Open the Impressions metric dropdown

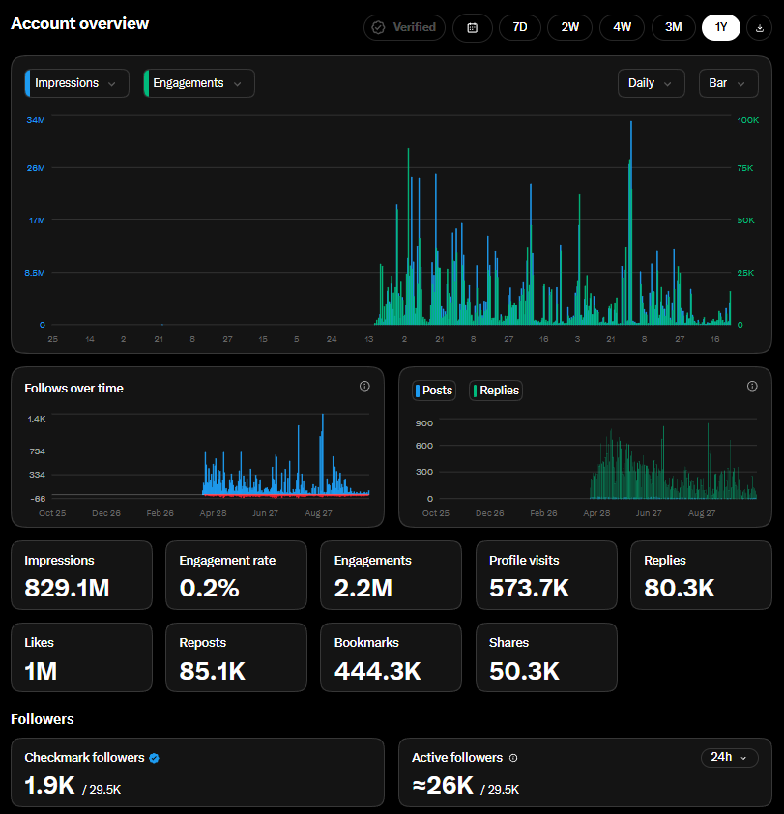(76, 83)
